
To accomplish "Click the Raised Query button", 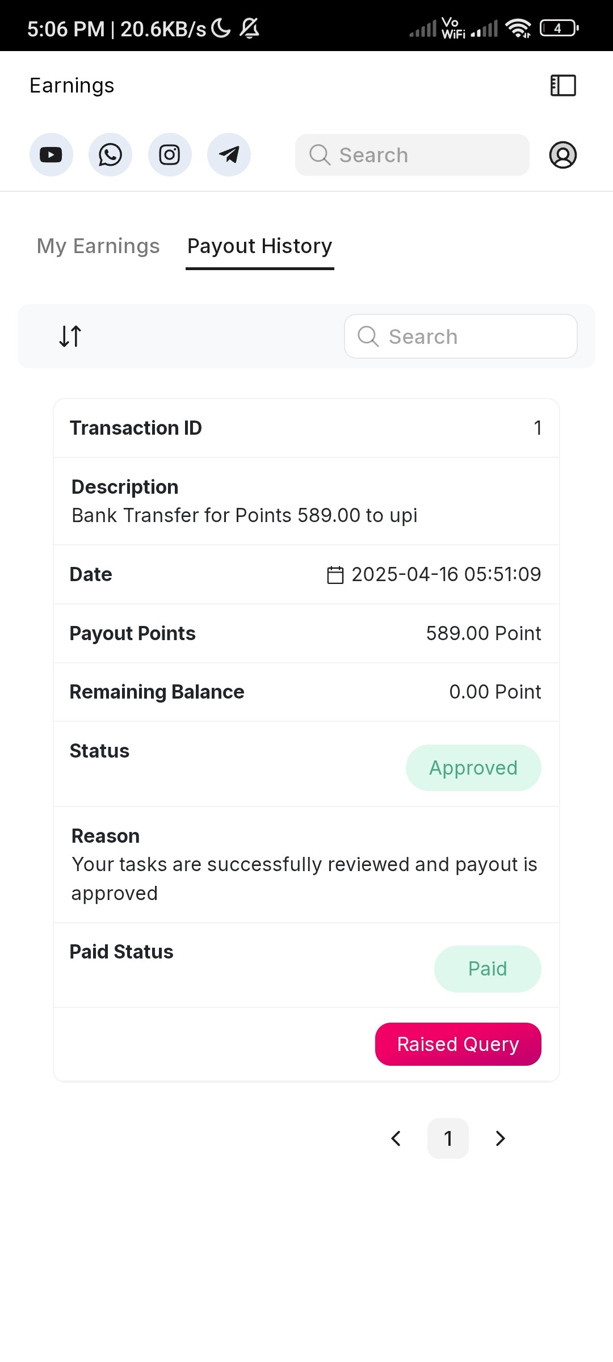I will click(x=458, y=1044).
